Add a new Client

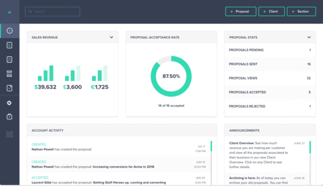point(271,11)
